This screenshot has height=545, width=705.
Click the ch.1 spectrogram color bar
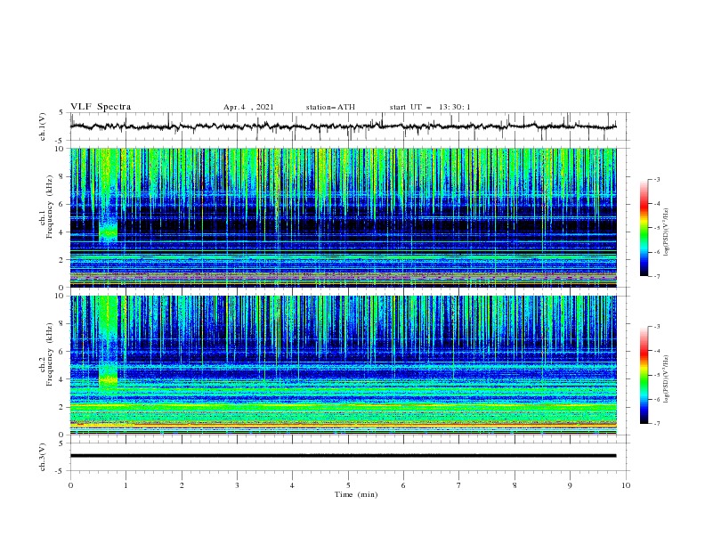point(644,228)
